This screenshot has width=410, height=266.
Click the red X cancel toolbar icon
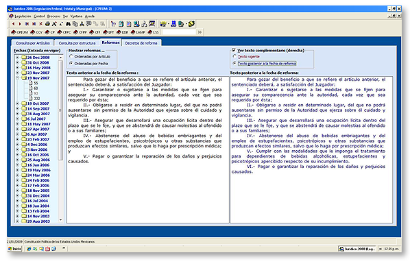[x=40, y=24]
